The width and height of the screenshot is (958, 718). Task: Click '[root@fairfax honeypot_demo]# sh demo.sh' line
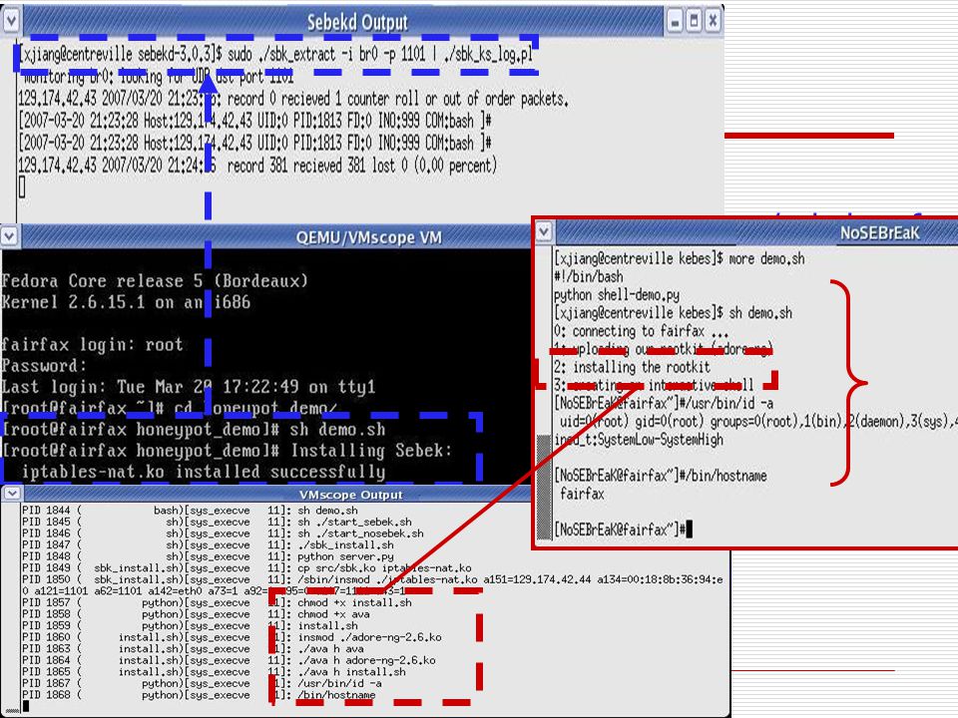pyautogui.click(x=193, y=429)
